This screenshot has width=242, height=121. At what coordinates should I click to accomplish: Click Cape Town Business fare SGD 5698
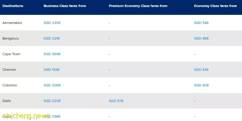[x=52, y=54]
